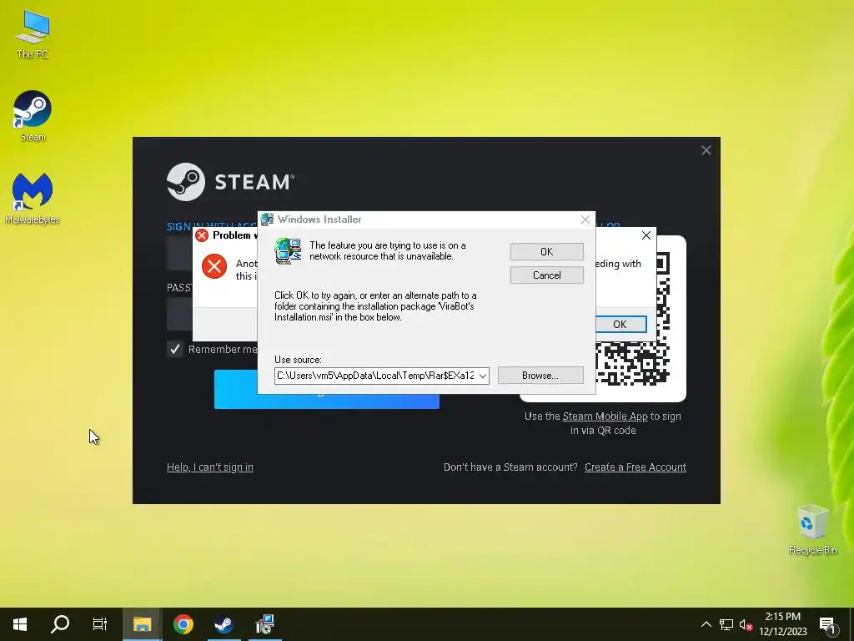854x641 pixels.
Task: Open the Help, I can't sign in link
Action: [209, 467]
